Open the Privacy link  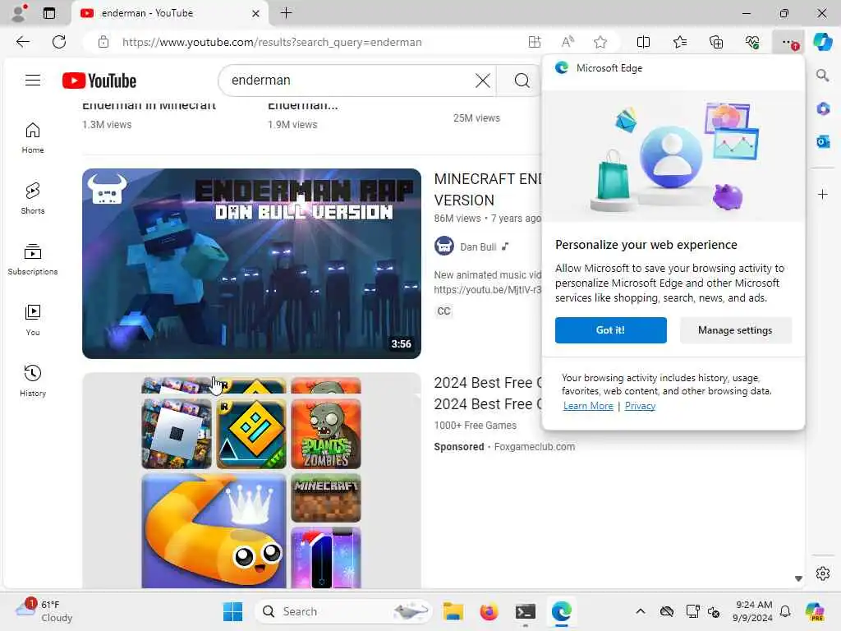pyautogui.click(x=639, y=406)
